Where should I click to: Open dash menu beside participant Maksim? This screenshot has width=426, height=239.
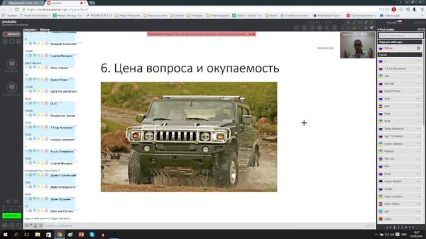[419, 151]
